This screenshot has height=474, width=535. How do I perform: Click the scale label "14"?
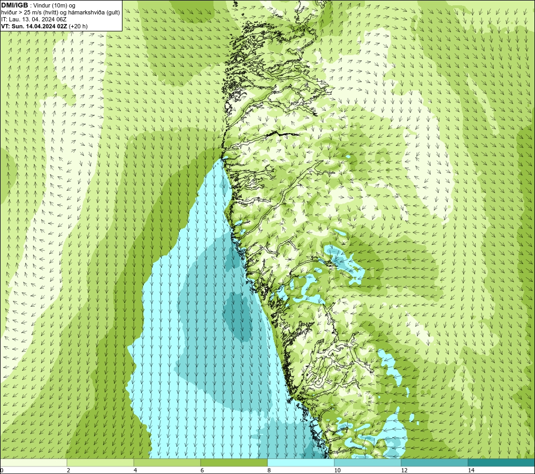click(x=471, y=470)
